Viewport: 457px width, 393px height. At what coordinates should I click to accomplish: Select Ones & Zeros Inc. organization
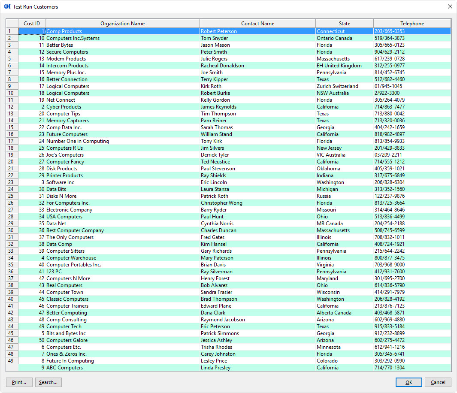[x=122, y=354]
